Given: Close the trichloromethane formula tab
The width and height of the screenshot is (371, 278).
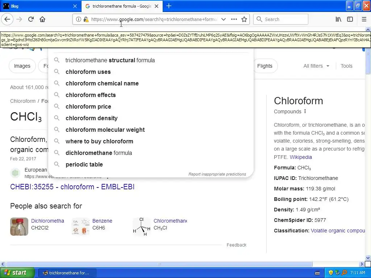Looking at the screenshot, I should click(157, 6).
